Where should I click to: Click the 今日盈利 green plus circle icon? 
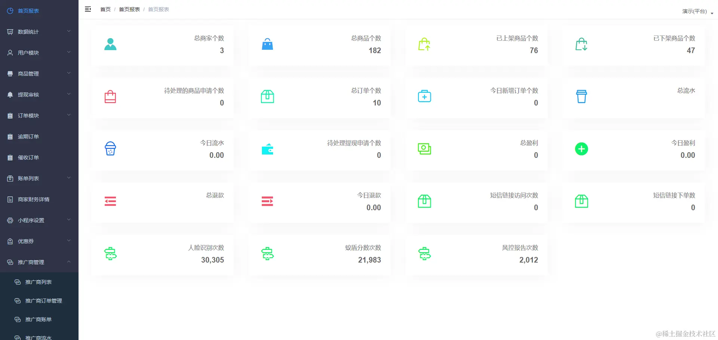coord(582,149)
